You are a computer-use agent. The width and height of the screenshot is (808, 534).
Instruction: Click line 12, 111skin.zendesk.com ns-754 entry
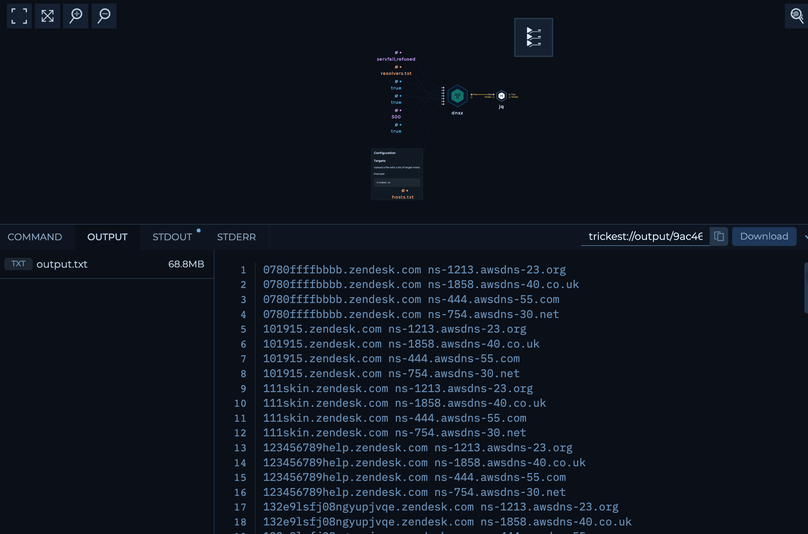pos(395,433)
